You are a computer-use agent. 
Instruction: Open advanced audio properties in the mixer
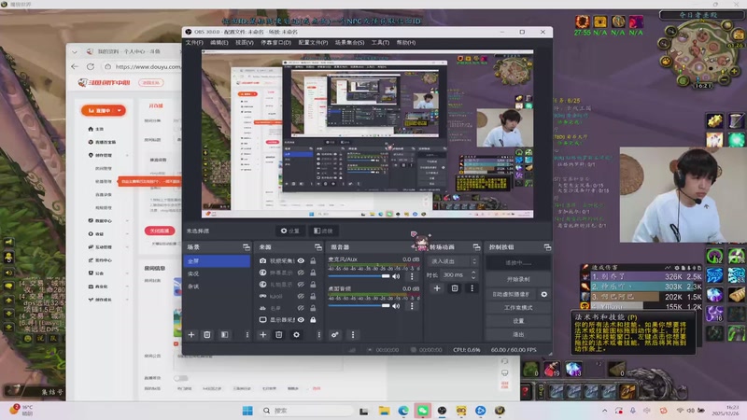pyautogui.click(x=335, y=334)
